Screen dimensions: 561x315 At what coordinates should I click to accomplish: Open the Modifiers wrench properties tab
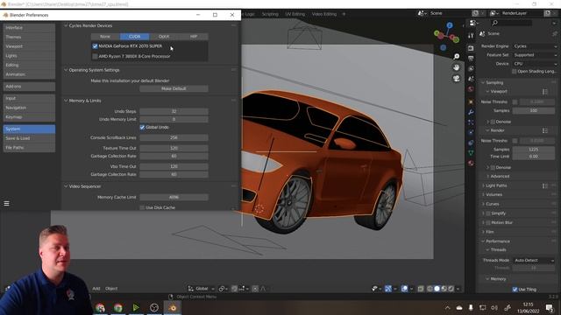(471, 112)
